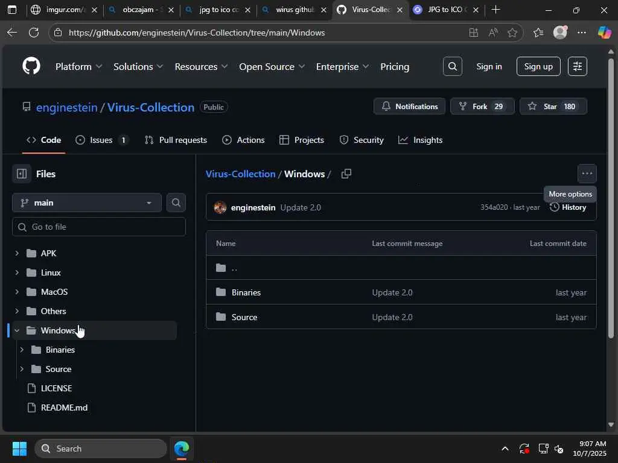618x463 pixels.
Task: Open the Actions tab
Action: click(x=243, y=140)
